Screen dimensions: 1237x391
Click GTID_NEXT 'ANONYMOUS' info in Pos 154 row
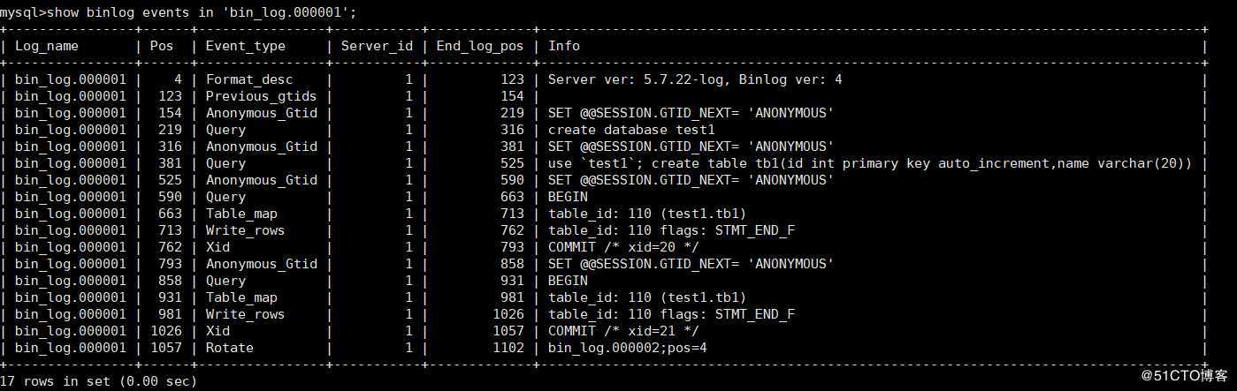tap(691, 113)
